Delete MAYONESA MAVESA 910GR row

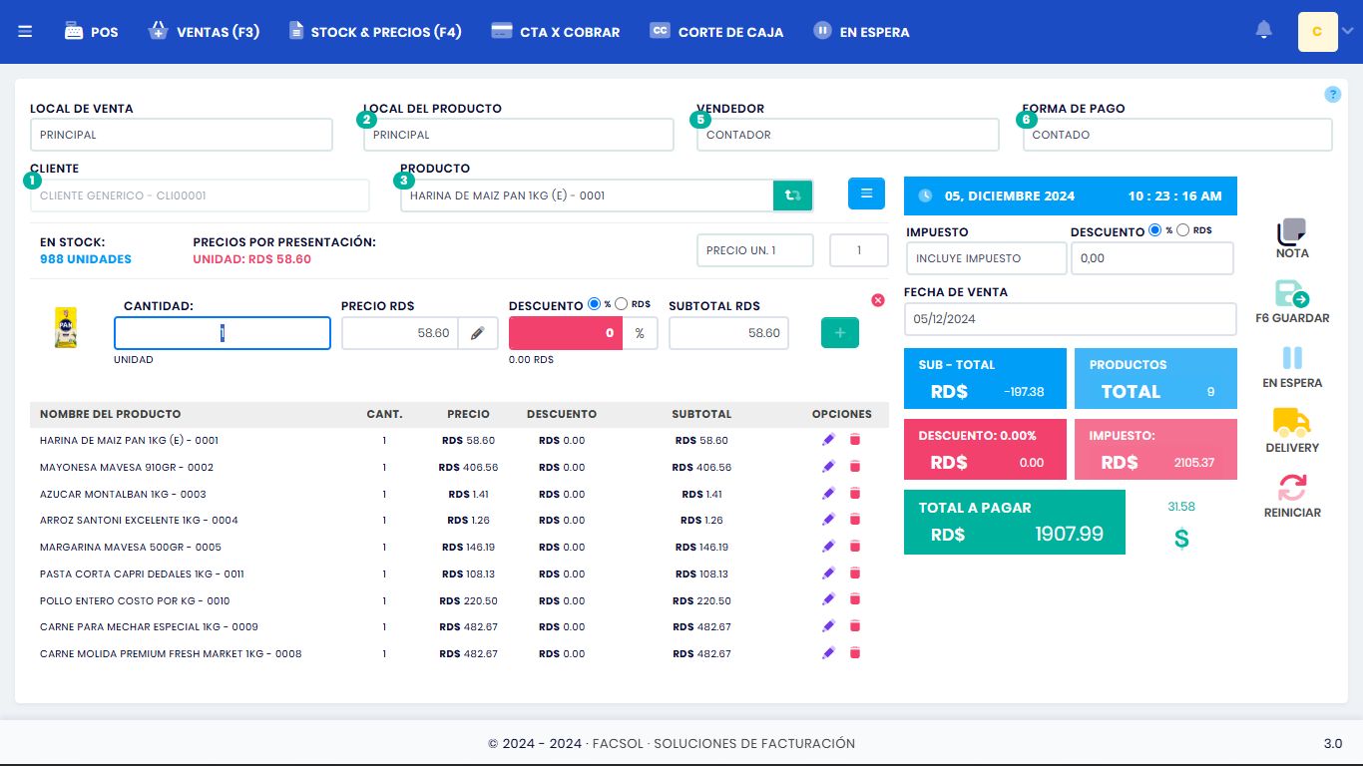854,467
